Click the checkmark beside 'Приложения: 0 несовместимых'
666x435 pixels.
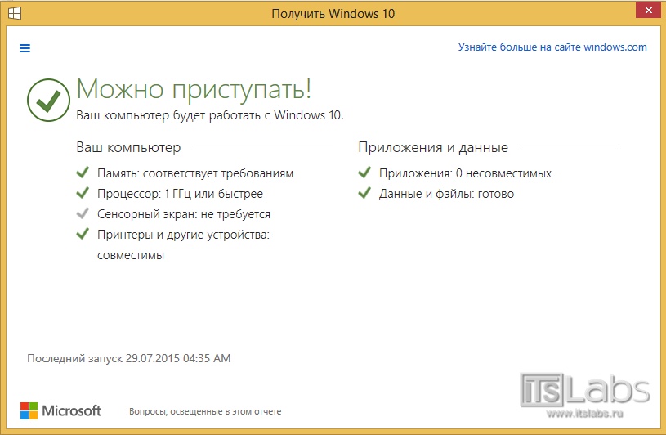click(x=364, y=172)
